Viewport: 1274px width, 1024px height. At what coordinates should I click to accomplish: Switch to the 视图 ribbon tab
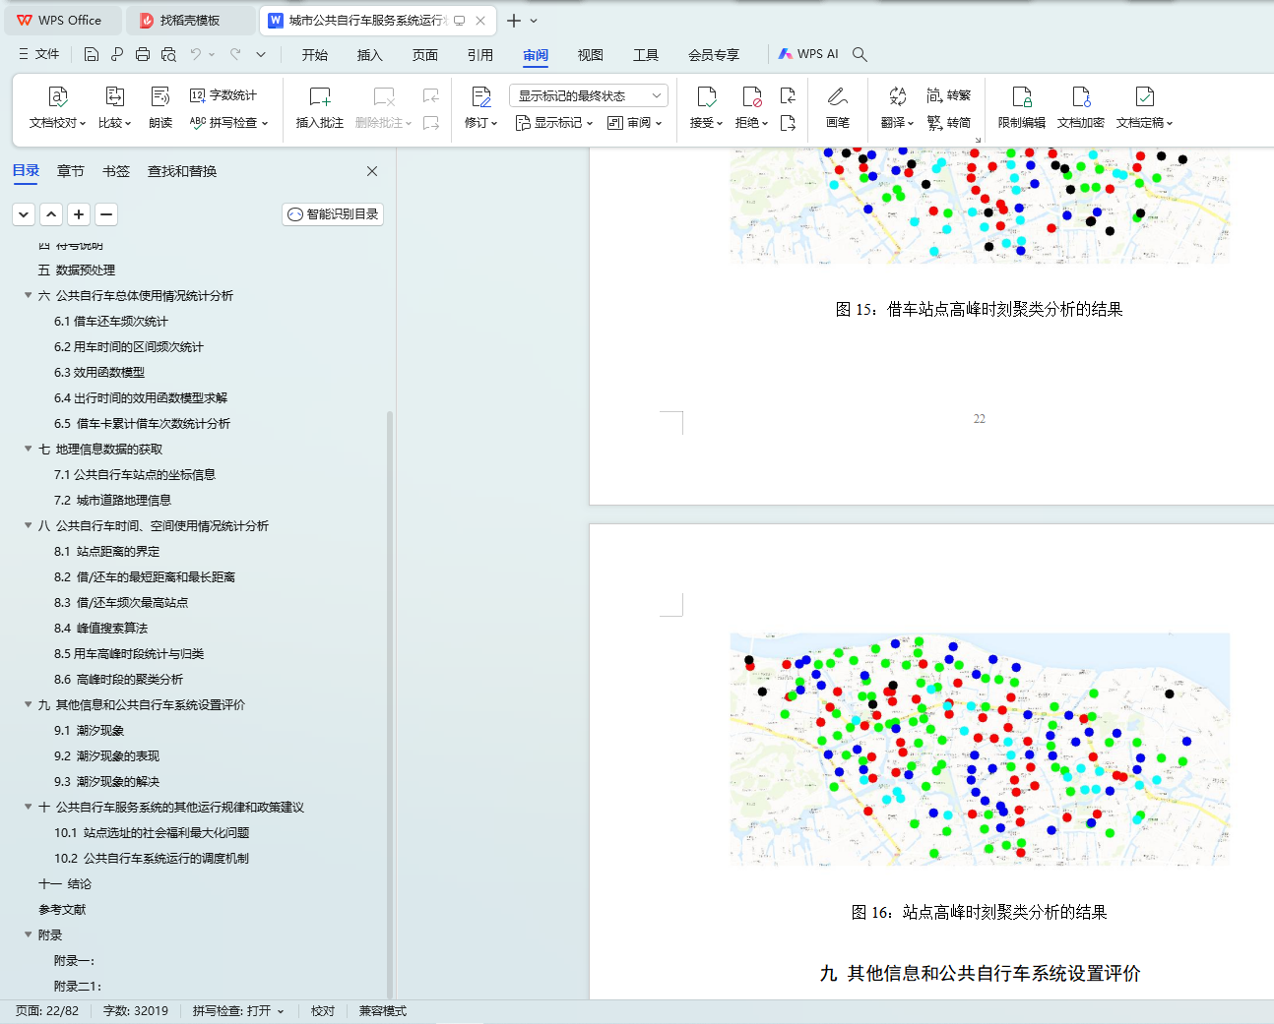pyautogui.click(x=591, y=55)
